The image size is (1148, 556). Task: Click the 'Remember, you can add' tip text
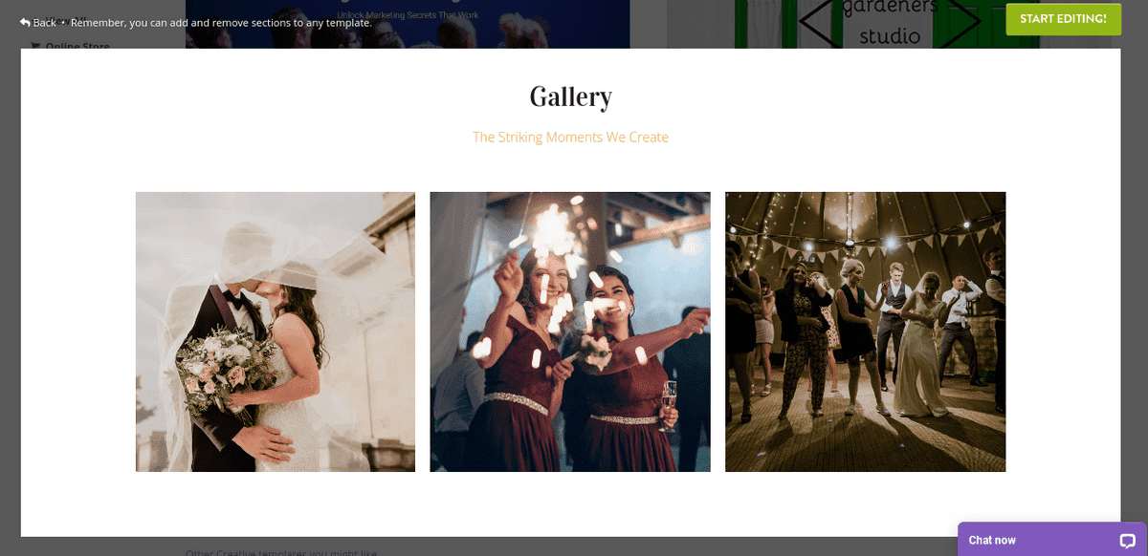(221, 22)
